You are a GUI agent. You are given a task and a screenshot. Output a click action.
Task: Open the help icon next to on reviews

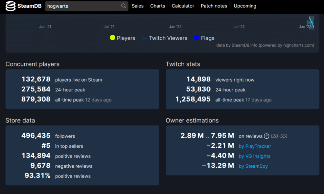[x=267, y=136]
